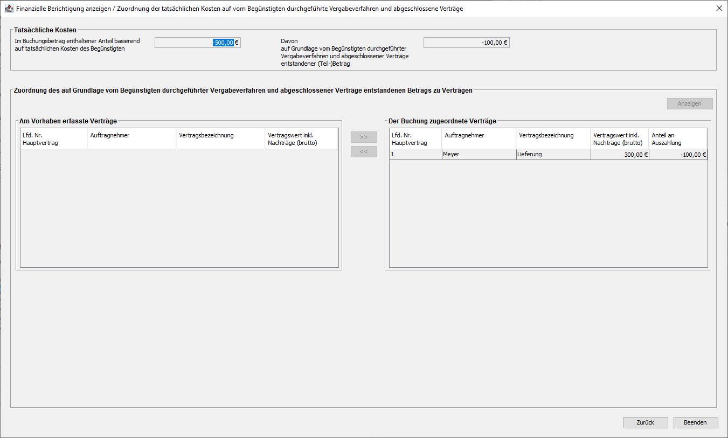The width and height of the screenshot is (728, 438).
Task: Click the << remove contracts button
Action: pos(364,152)
